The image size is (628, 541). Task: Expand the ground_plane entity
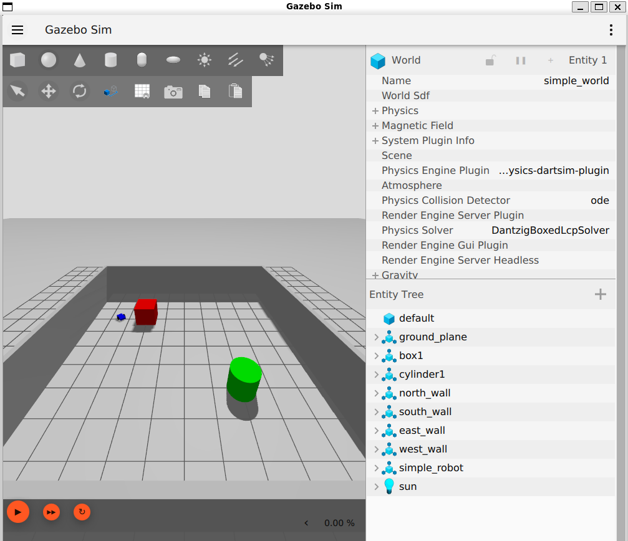tap(376, 337)
